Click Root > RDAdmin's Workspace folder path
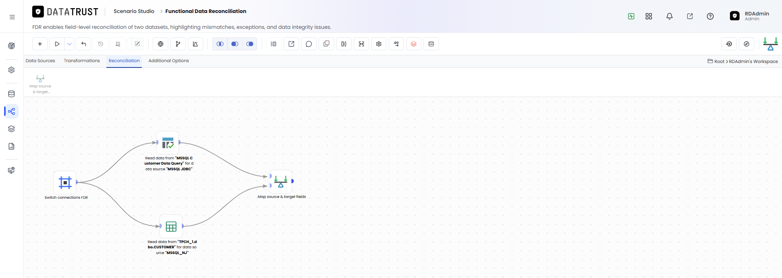 (743, 61)
